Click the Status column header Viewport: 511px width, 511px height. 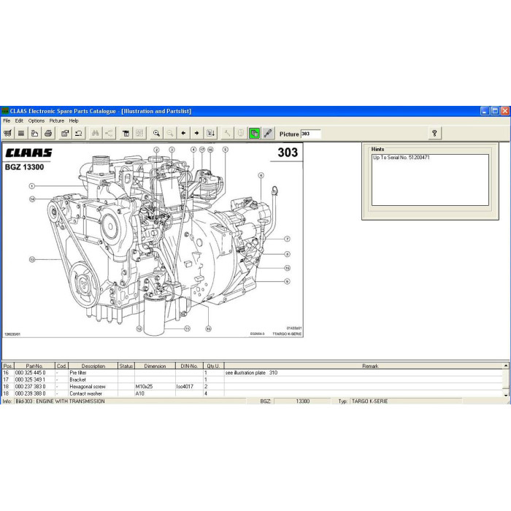click(126, 366)
